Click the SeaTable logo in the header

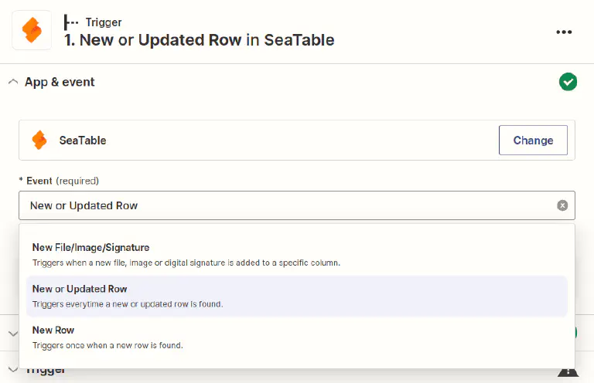pyautogui.click(x=32, y=30)
